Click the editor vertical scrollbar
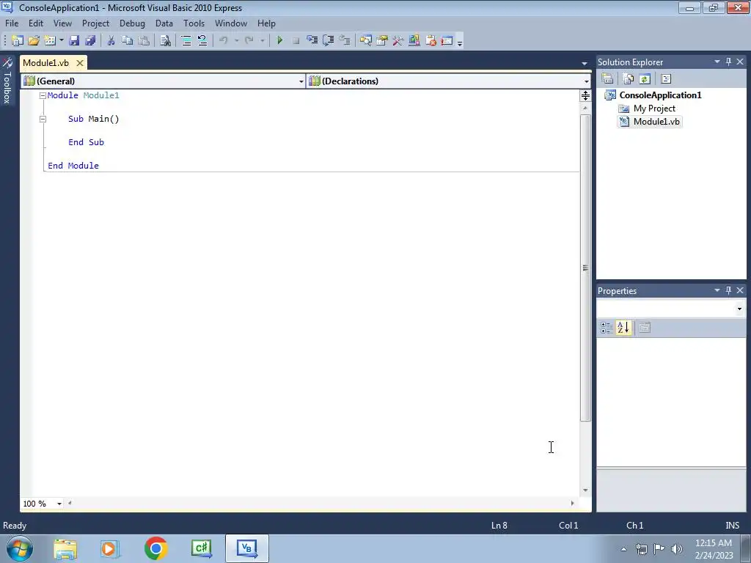Screen dimensions: 751x563 [x=585, y=268]
